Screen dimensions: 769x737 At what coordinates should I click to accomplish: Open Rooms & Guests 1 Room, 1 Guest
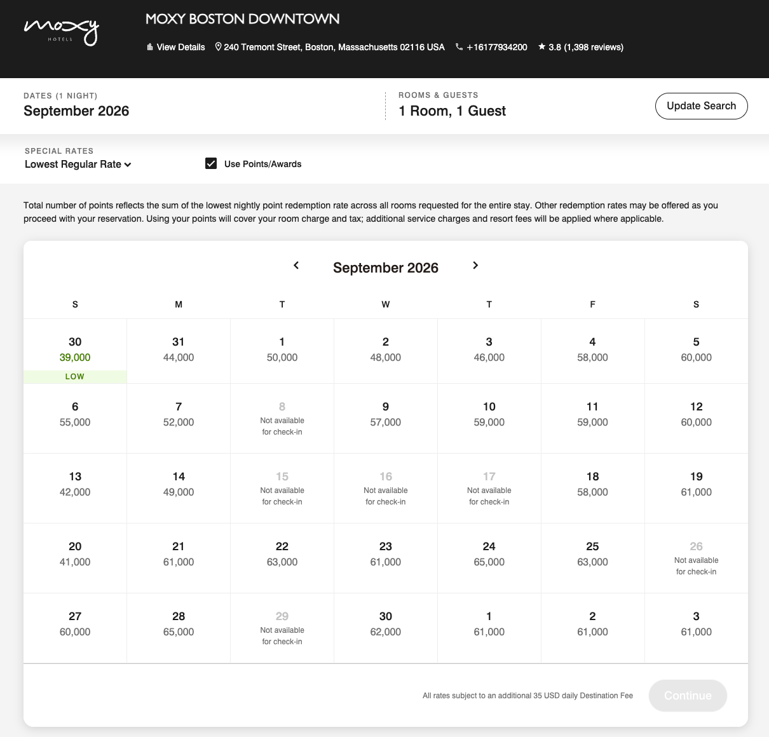pos(452,105)
